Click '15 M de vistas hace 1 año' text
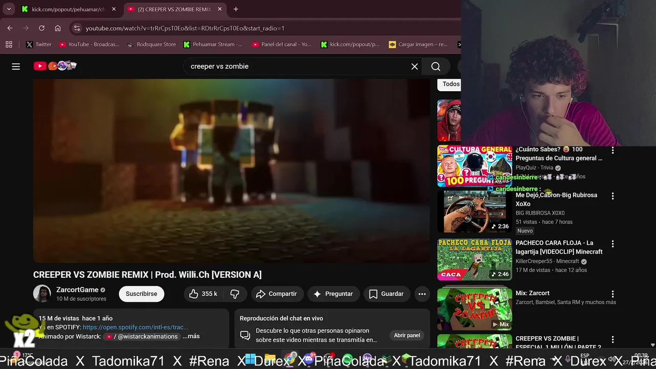Viewport: 656px width, 369px height. pos(75,318)
